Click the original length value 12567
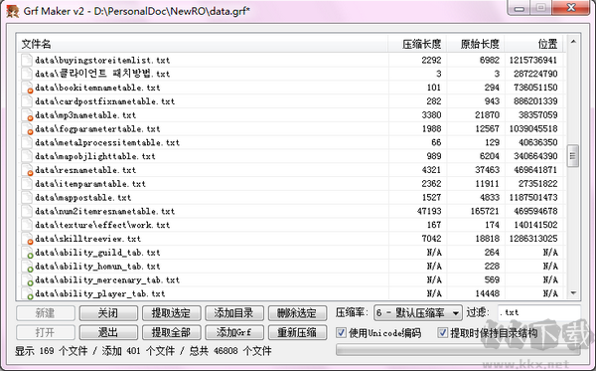The height and width of the screenshot is (371, 596). [x=488, y=128]
